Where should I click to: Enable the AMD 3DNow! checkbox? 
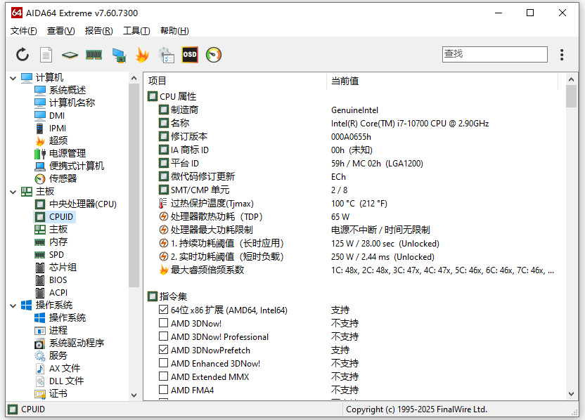(163, 323)
